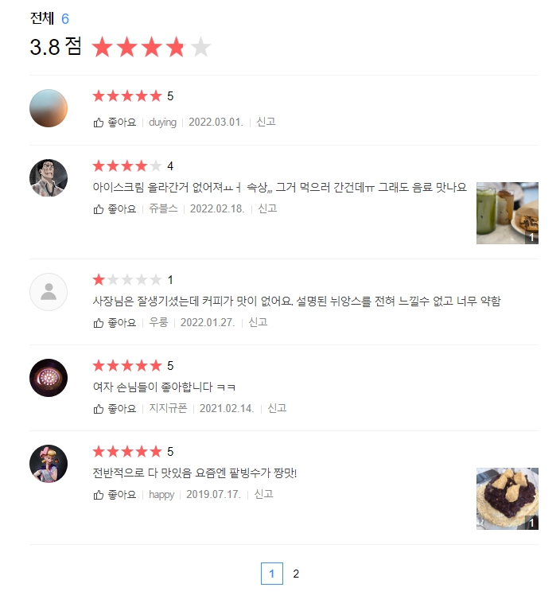View red bean bingsu photo thumbnail
Viewport: 560px width, 607px height.
click(x=507, y=499)
